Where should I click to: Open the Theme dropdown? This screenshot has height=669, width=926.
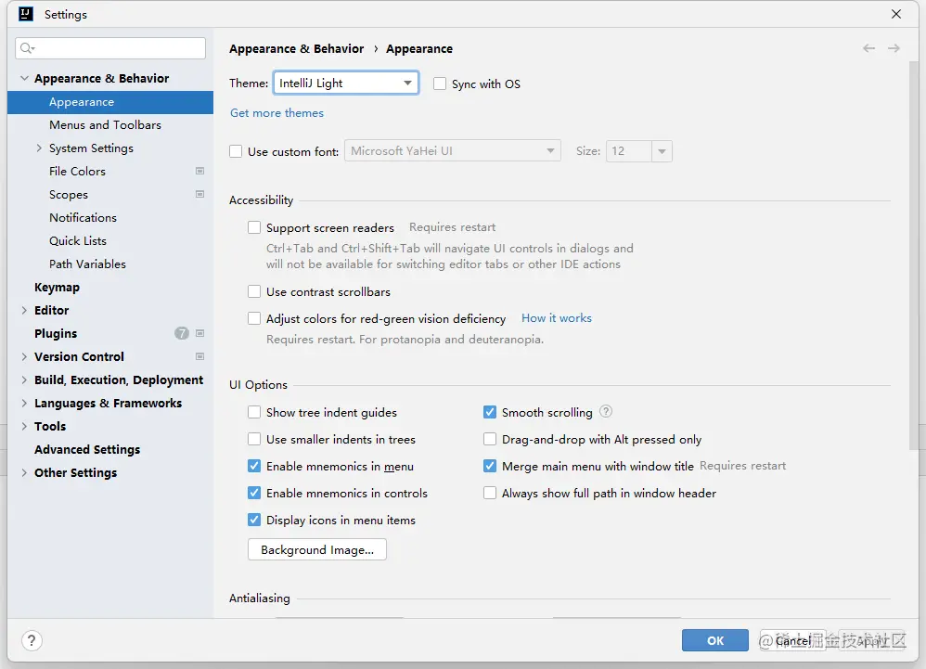(x=346, y=84)
